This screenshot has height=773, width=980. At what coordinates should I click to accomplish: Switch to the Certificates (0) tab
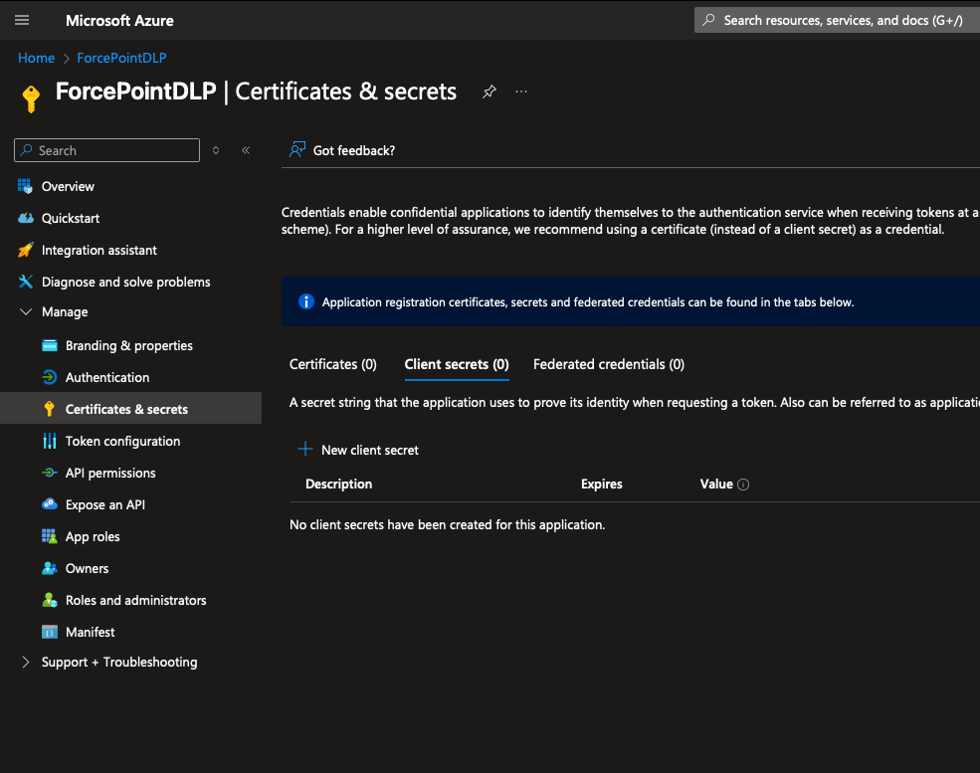[332, 364]
